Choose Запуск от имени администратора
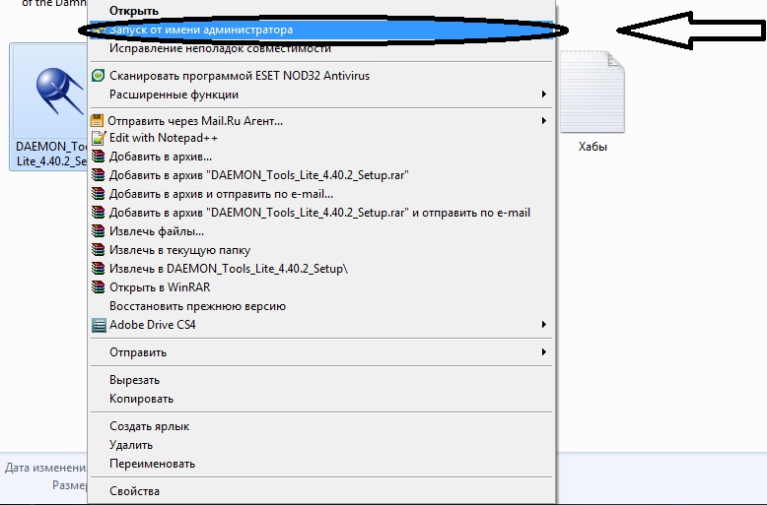The height and width of the screenshot is (505, 767). pos(321,30)
